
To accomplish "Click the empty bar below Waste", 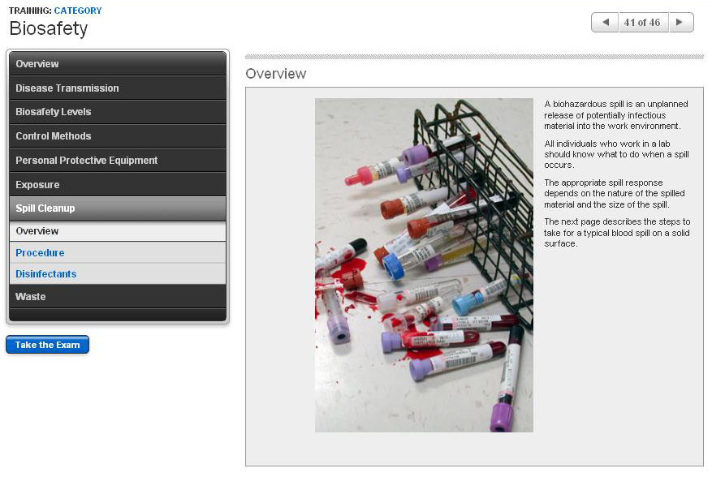I will [118, 315].
